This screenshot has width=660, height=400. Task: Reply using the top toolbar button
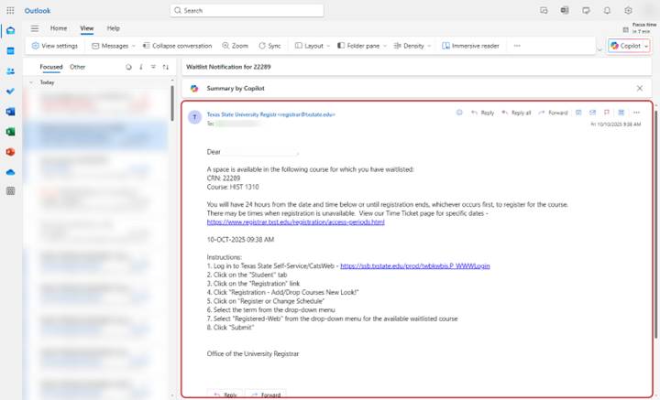(482, 113)
